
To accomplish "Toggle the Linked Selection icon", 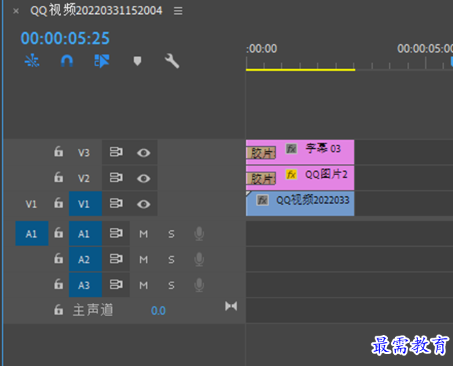I will [x=101, y=61].
